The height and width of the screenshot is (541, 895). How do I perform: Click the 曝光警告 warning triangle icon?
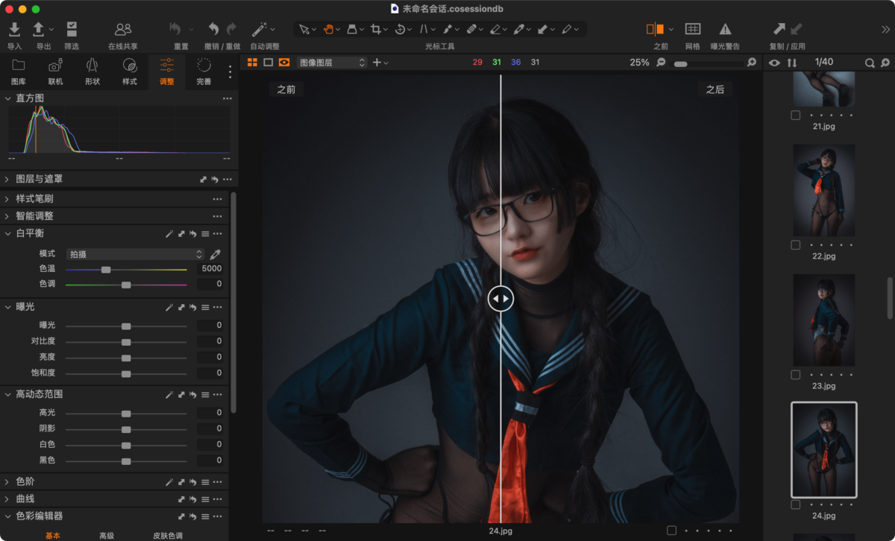coord(725,29)
